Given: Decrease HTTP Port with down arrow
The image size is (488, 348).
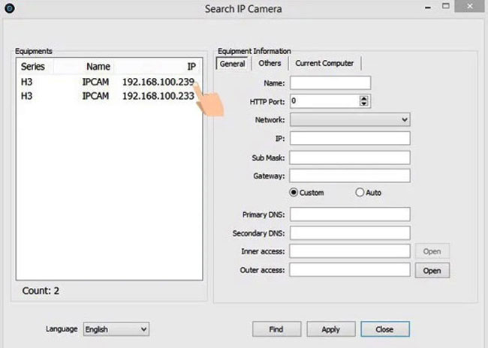Looking at the screenshot, I should click(363, 103).
